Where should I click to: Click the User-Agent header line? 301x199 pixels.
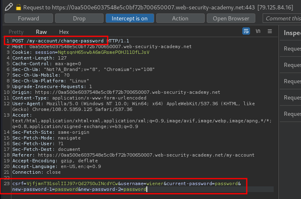pos(134,106)
